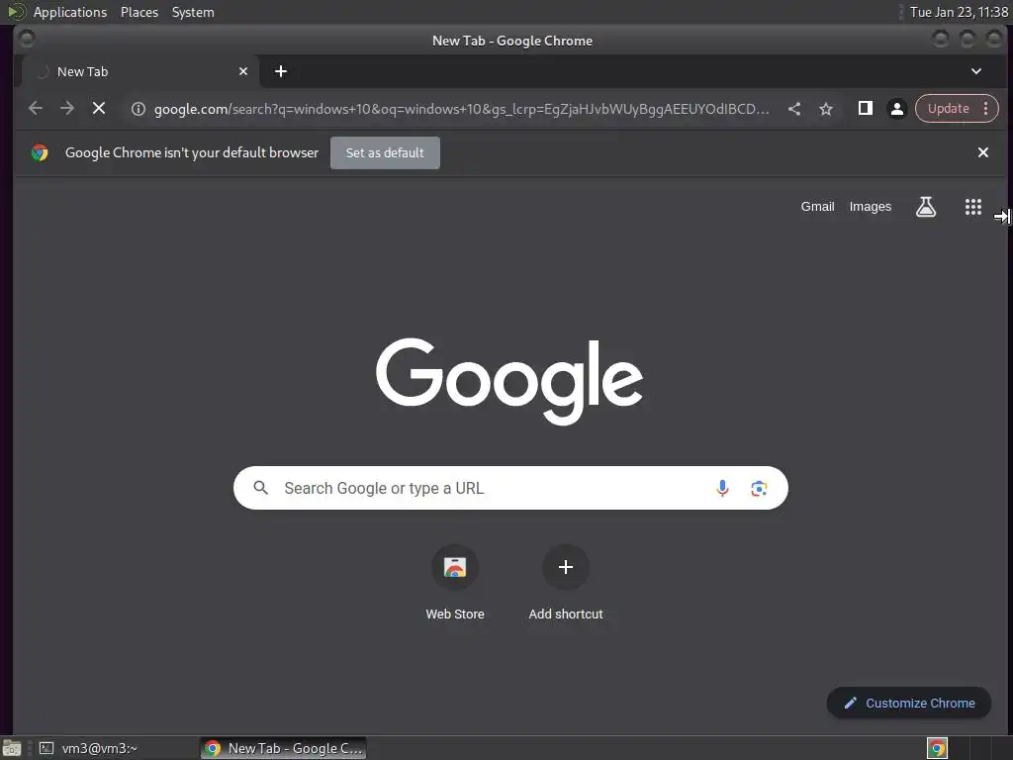Click the clock Tue Jan 23, 11:38
The height and width of the screenshot is (760, 1013).
pyautogui.click(x=959, y=12)
